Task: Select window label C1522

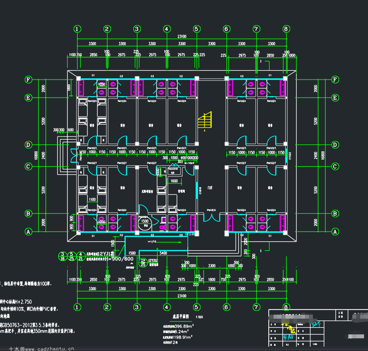Action: pyautogui.click(x=290, y=156)
